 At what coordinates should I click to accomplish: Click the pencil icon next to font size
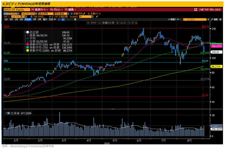97,17
